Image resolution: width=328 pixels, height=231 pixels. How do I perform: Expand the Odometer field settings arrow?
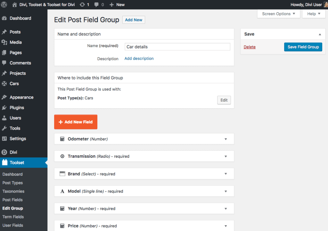click(x=226, y=139)
